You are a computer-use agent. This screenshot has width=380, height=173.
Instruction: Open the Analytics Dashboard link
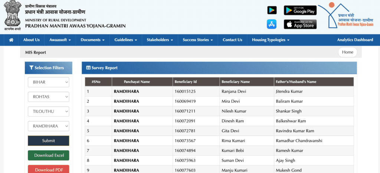click(x=355, y=40)
